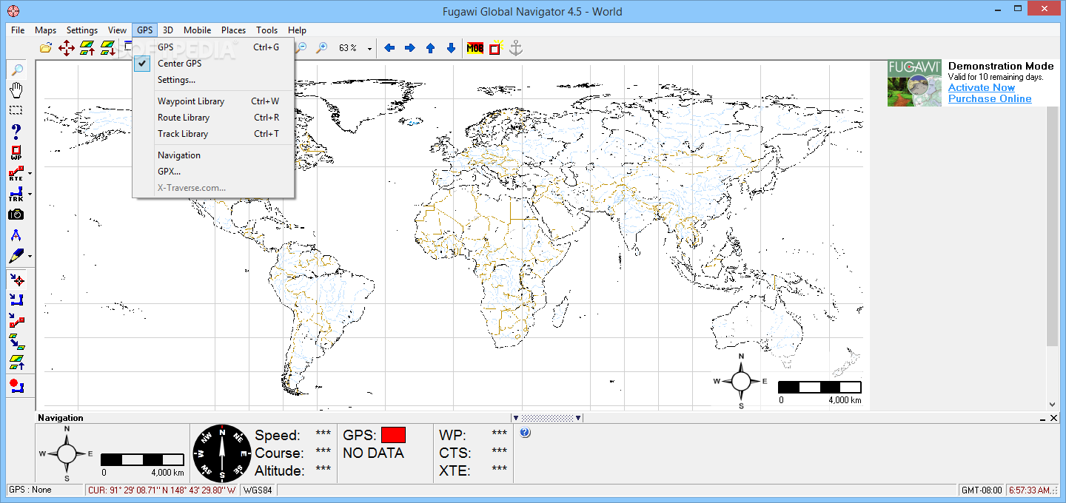
Task: Click the help icon in Navigation panel
Action: (525, 432)
